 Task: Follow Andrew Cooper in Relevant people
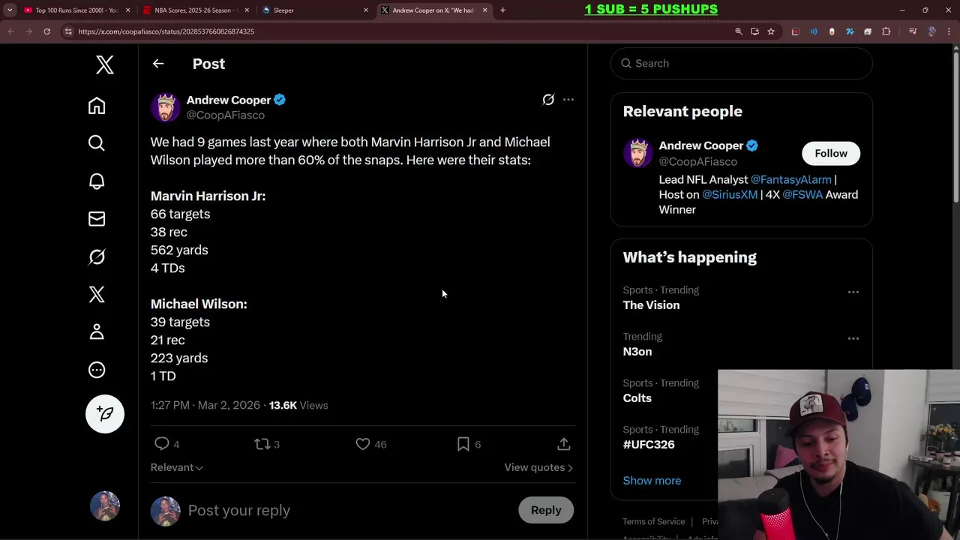[x=830, y=153]
